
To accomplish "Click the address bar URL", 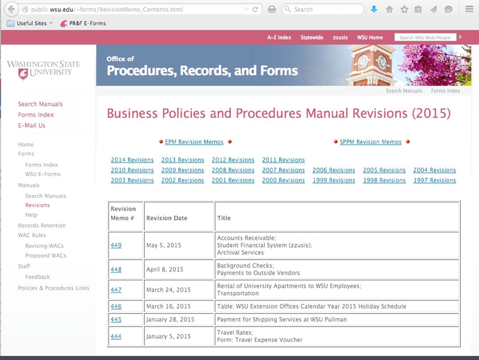I will 107,9.
